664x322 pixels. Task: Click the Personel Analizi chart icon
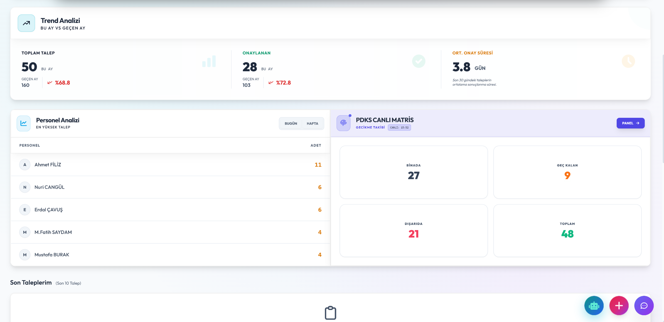tap(24, 123)
